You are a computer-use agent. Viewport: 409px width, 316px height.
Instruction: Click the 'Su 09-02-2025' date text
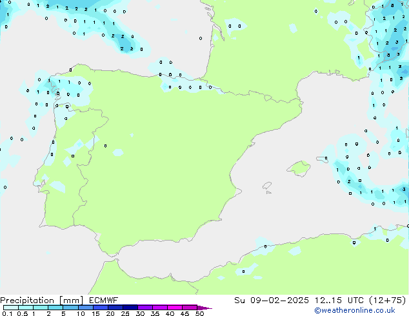coord(272,301)
